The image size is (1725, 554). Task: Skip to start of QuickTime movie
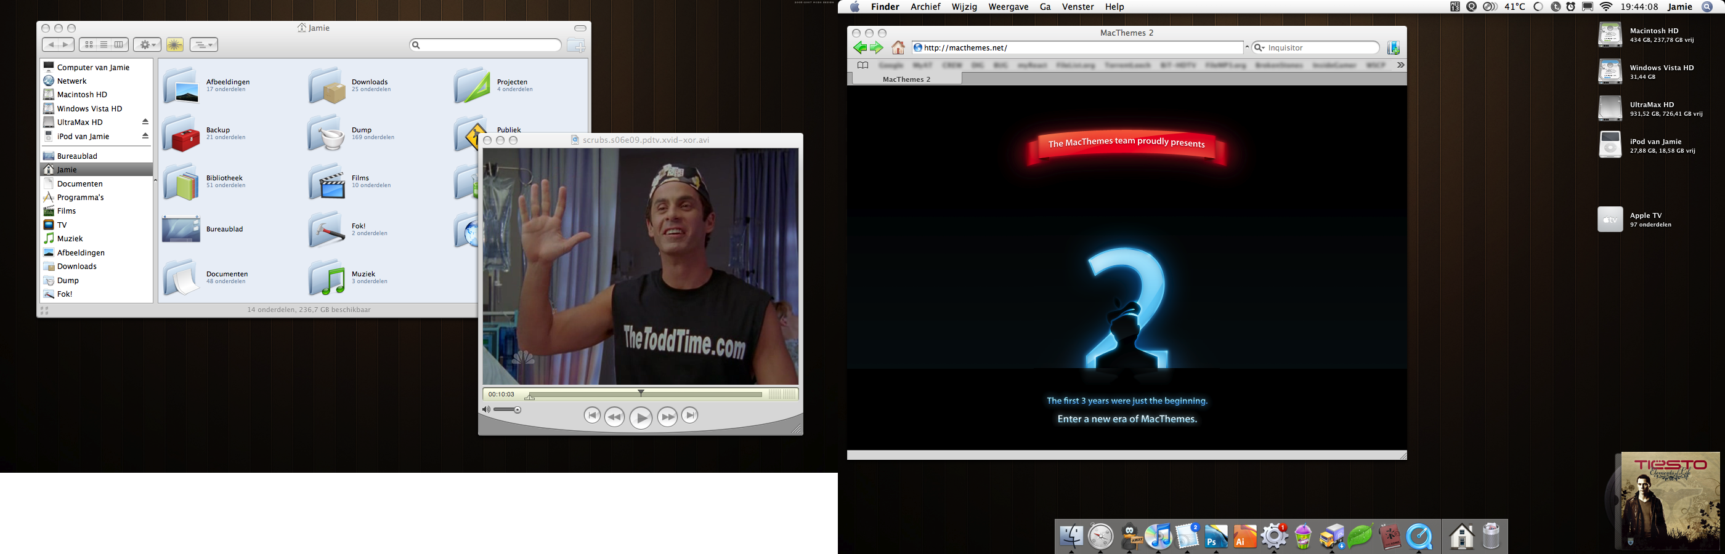point(591,415)
